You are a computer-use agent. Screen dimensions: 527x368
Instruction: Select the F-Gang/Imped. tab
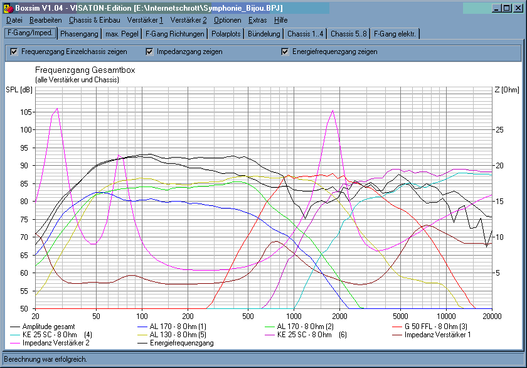pyautogui.click(x=30, y=33)
